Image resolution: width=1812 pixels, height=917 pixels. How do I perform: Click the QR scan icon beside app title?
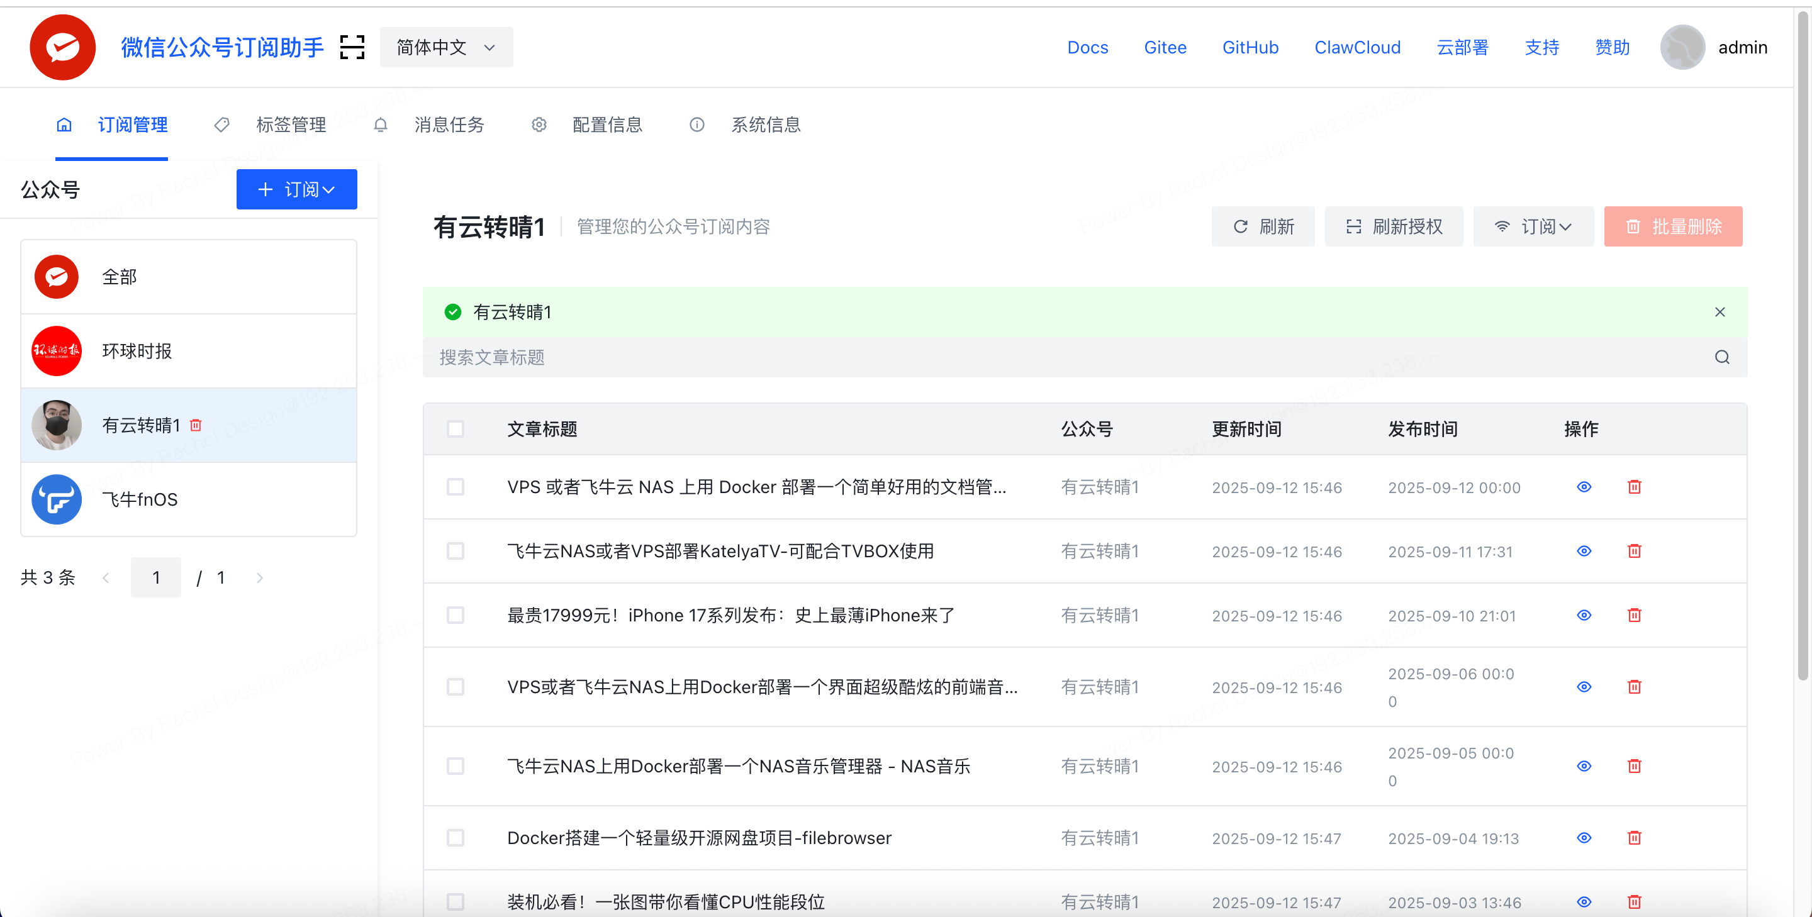pos(352,47)
